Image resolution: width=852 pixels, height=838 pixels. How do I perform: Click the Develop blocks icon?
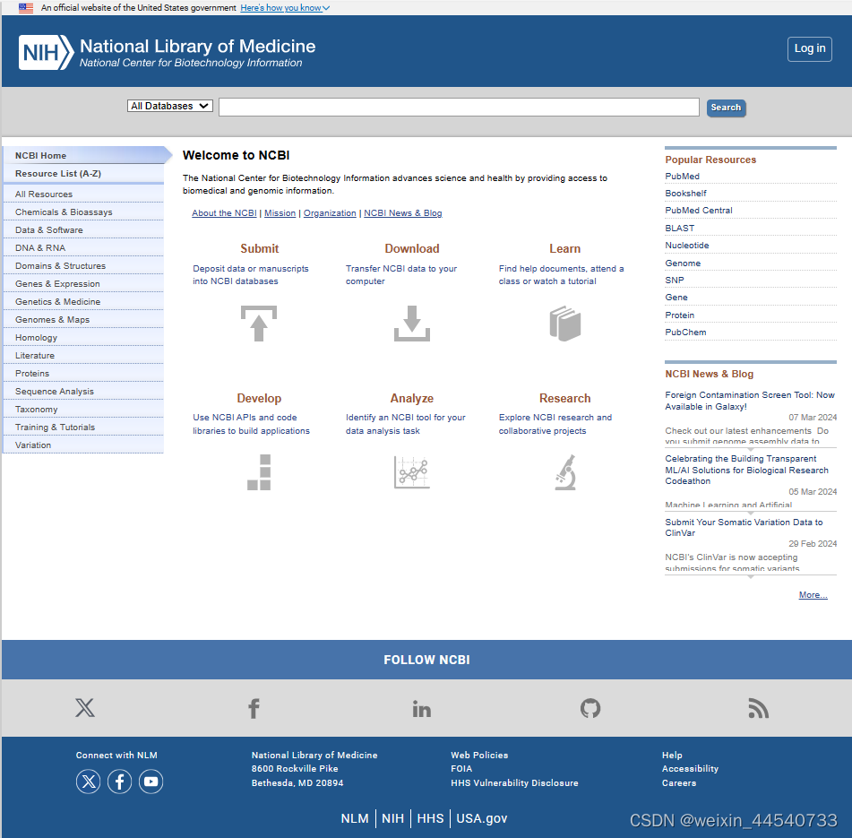point(259,472)
